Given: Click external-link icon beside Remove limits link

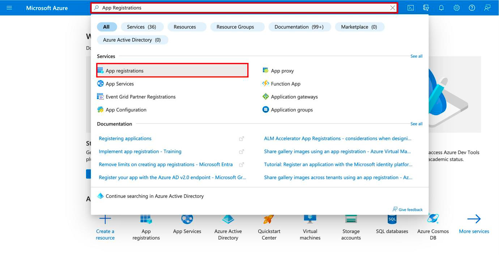Looking at the screenshot, I should 242,165.
